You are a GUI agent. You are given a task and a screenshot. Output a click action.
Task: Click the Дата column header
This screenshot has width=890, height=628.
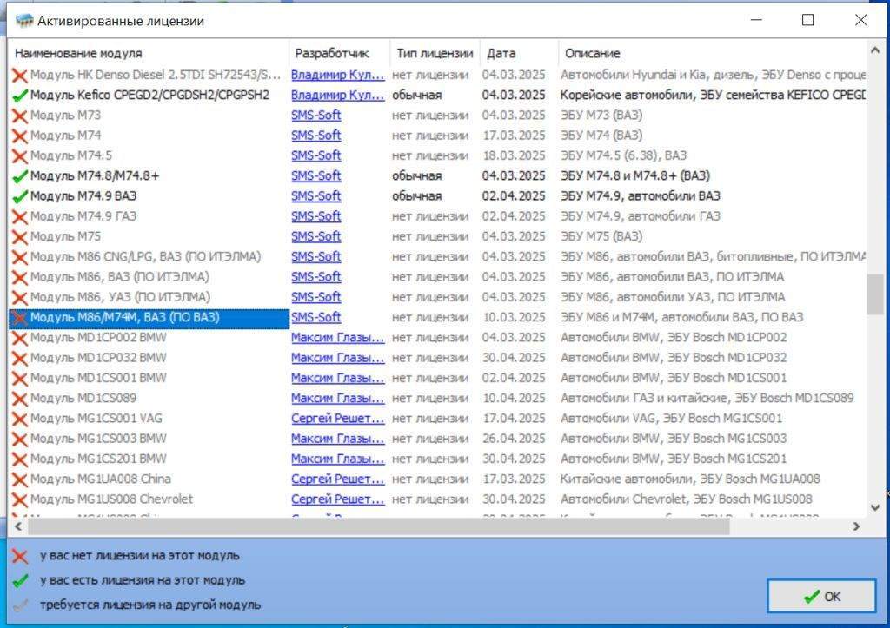pos(519,53)
